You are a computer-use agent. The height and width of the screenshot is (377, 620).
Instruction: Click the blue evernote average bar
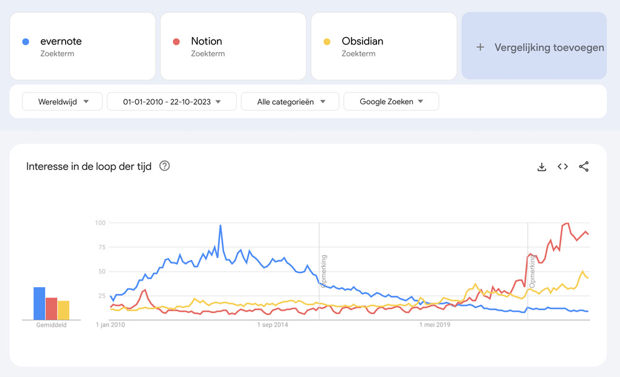pyautogui.click(x=39, y=303)
